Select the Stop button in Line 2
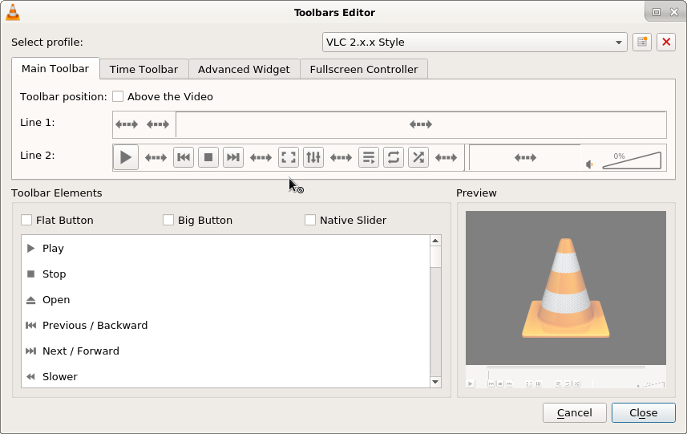 (208, 157)
